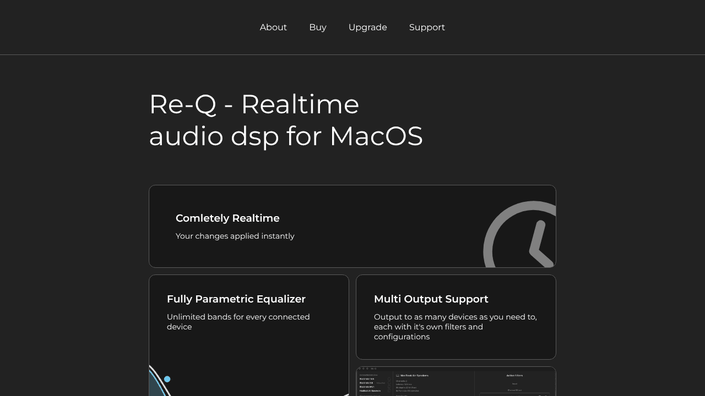Click 'Unlimited bands for every connected device' text
Viewport: 705px width, 396px height.
[238, 322]
